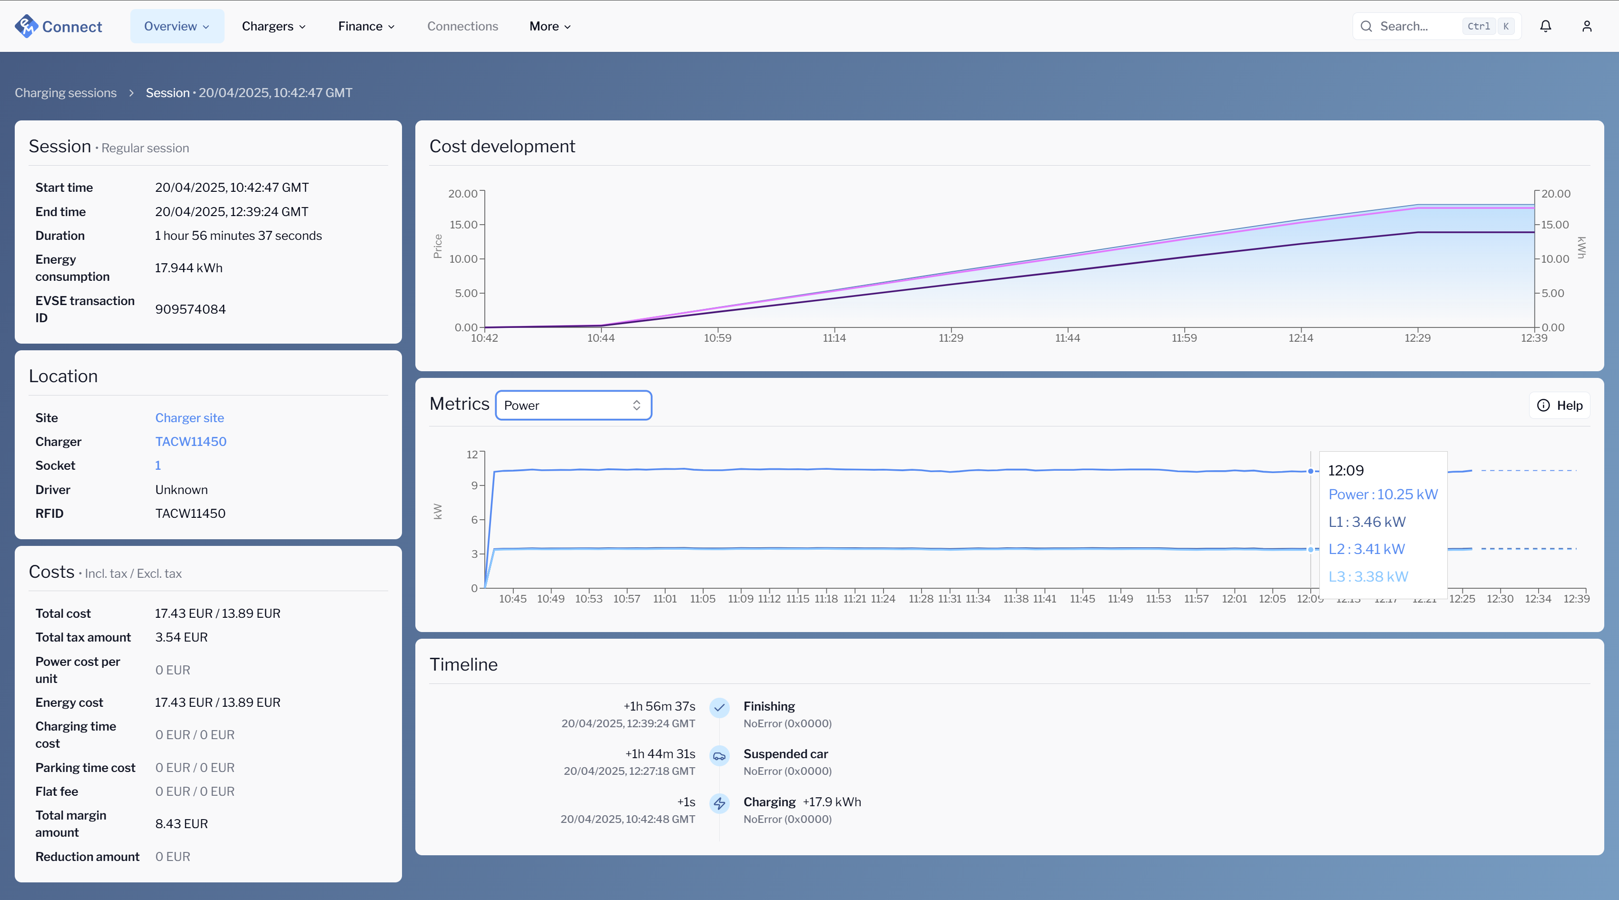Open the notifications bell icon
This screenshot has height=900, width=1619.
tap(1545, 26)
